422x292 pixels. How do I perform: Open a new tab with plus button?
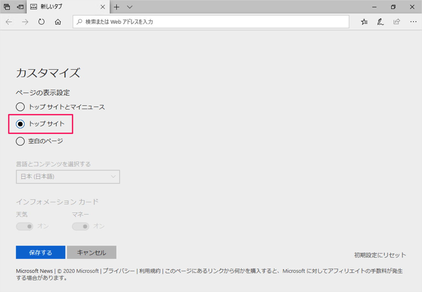[116, 7]
